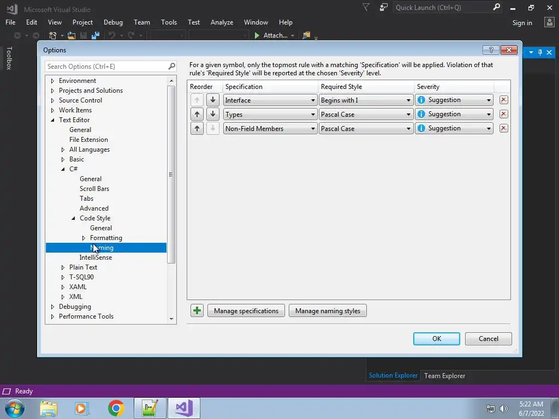Open the Edit menu
Screen dimensions: 559x419
coord(31,22)
